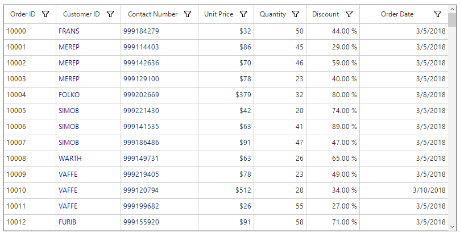
Task: Open SIMOB link in order 10007 row
Action: click(x=69, y=142)
